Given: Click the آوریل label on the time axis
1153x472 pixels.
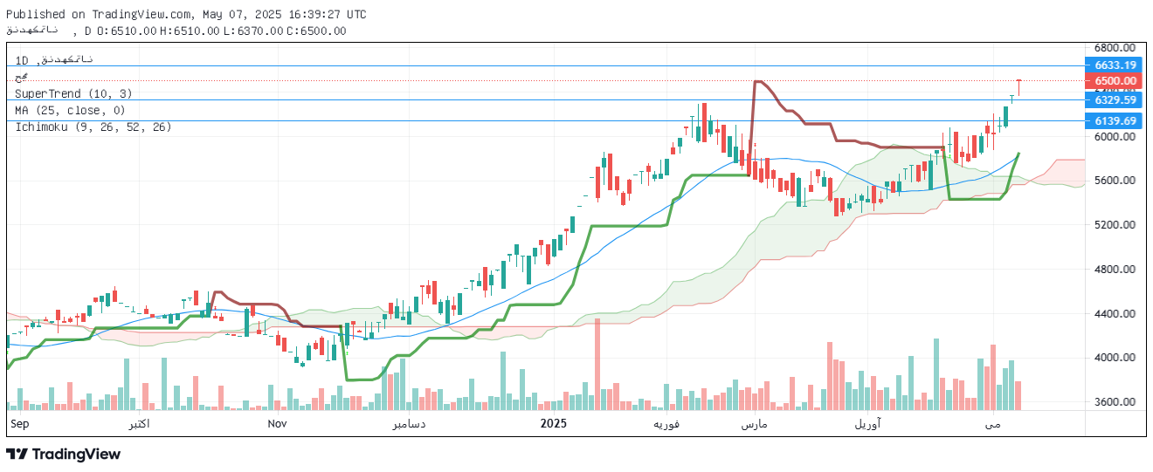Looking at the screenshot, I should coord(867,423).
